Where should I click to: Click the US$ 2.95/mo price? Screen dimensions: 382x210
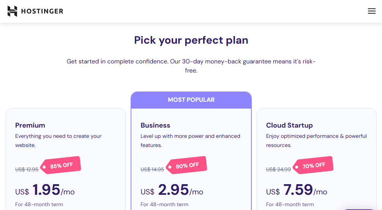point(172,190)
